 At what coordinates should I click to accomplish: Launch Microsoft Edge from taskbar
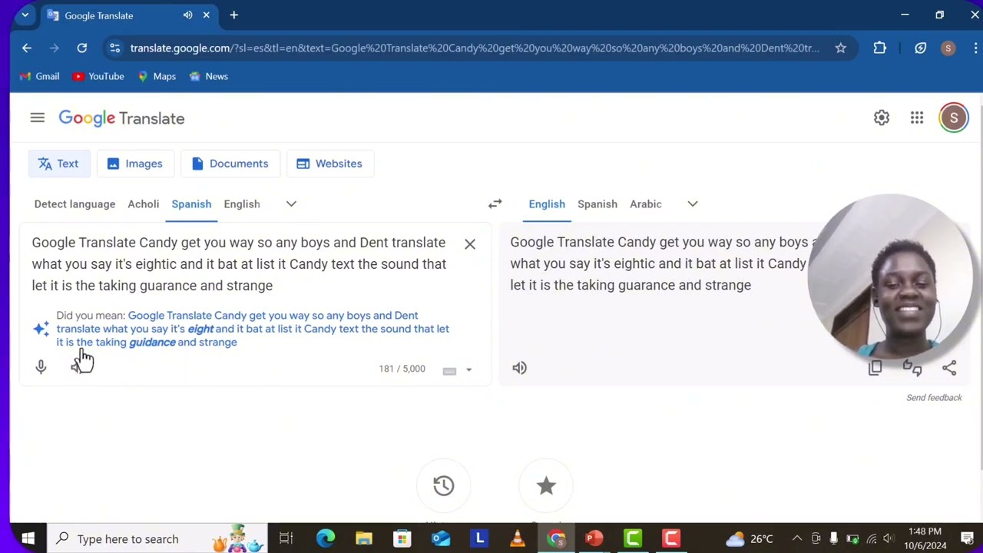pos(326,538)
